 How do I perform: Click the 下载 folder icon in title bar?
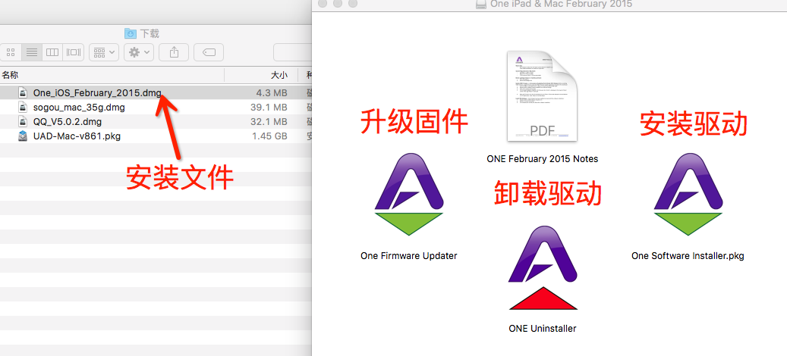point(130,33)
